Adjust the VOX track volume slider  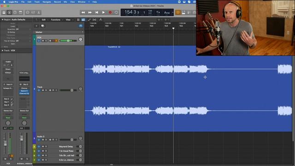pyautogui.click(x=68, y=41)
